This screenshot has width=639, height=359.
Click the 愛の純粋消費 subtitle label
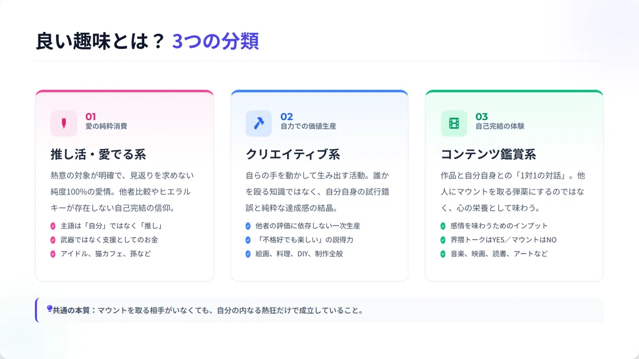[x=106, y=127]
